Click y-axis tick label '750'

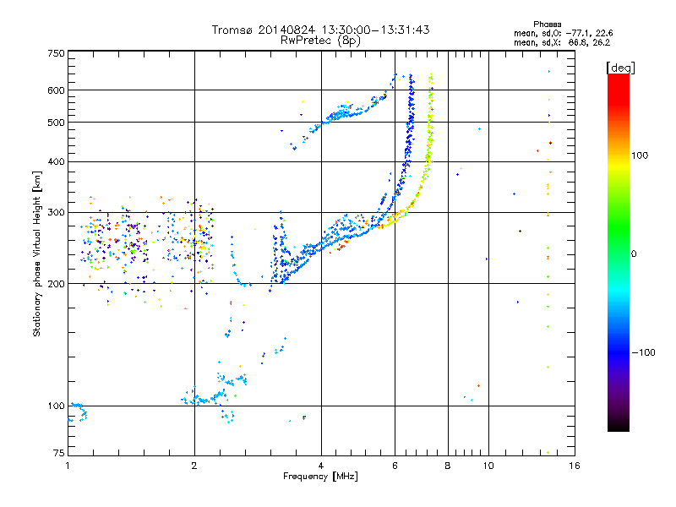tap(56, 53)
